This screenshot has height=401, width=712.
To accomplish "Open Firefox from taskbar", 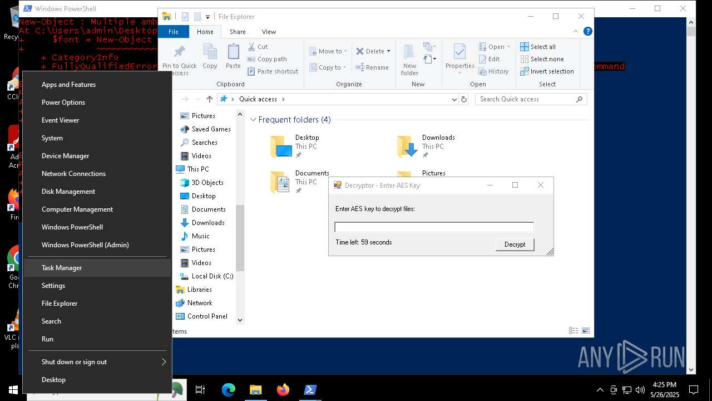I will [283, 390].
